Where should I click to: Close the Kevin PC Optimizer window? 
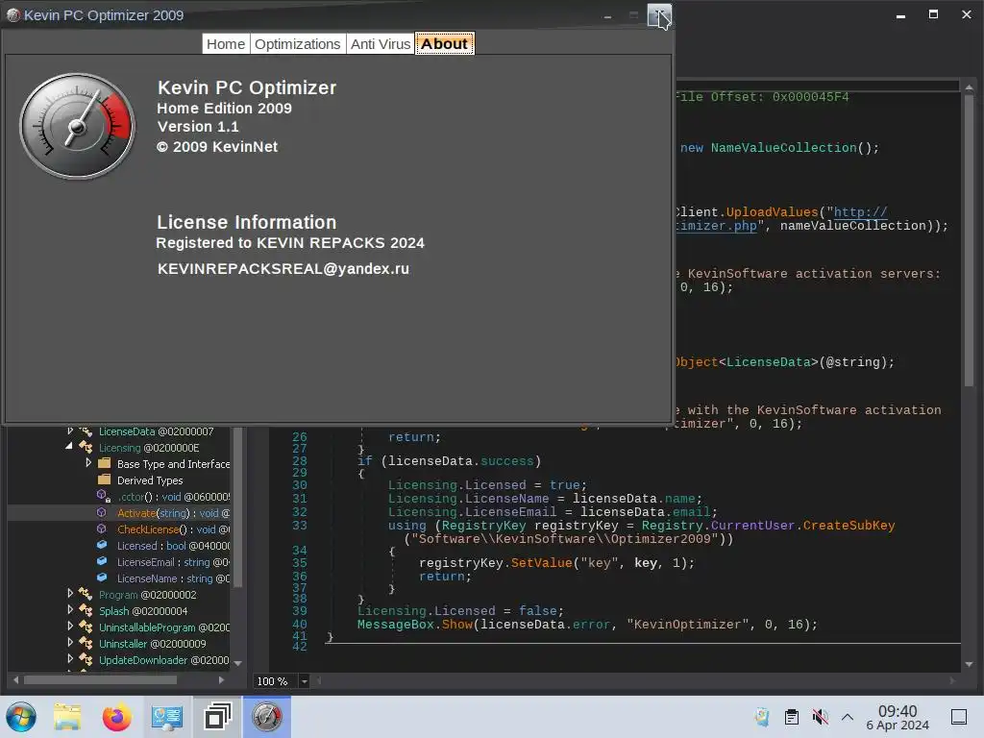click(x=659, y=15)
